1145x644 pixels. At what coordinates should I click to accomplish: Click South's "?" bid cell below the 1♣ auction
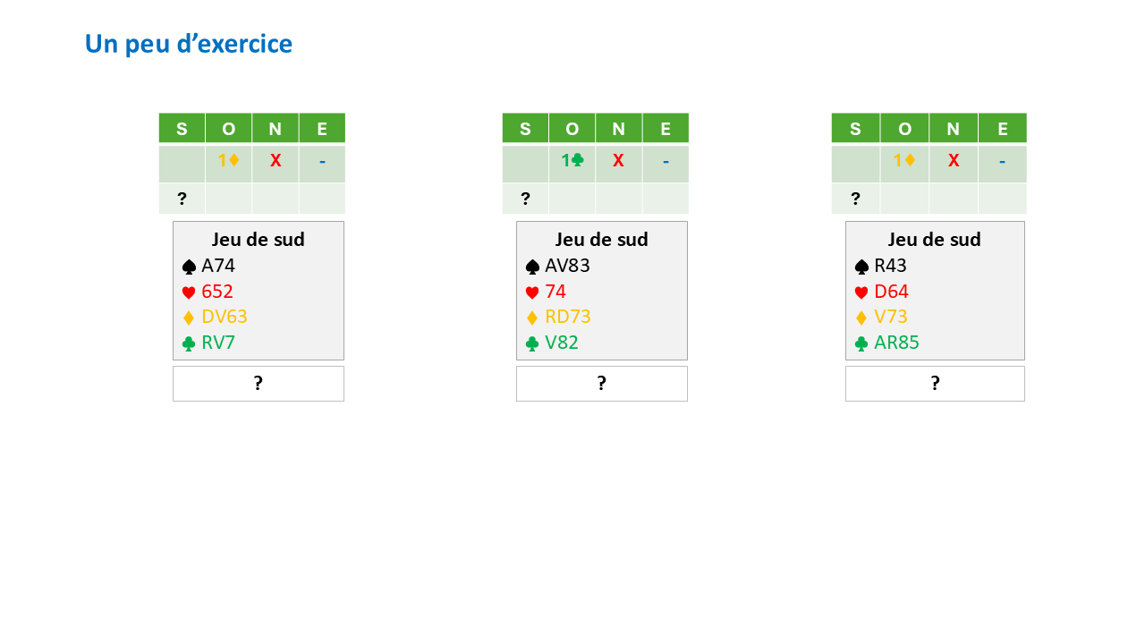(525, 199)
